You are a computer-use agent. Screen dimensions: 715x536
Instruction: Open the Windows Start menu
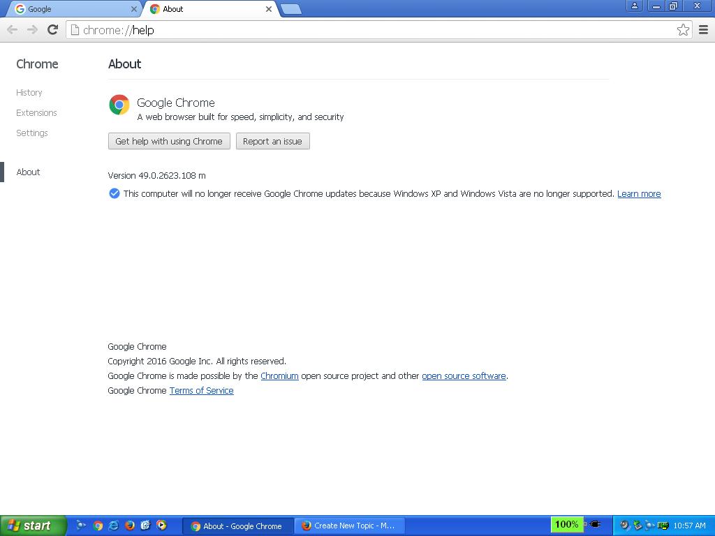33,526
